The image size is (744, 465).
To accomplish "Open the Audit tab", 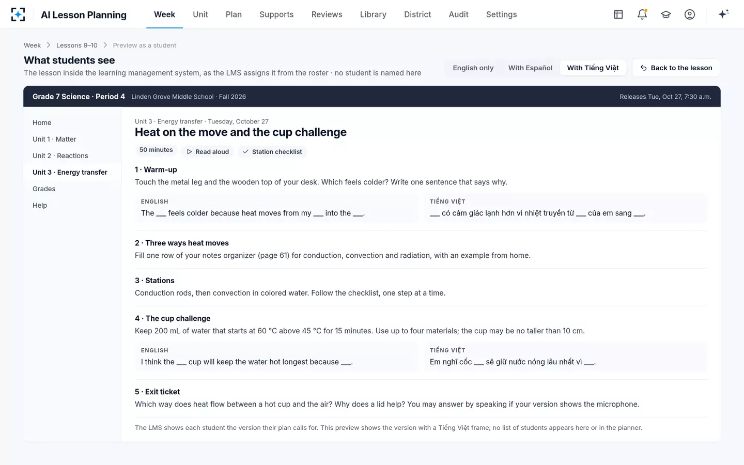I will coord(458,14).
